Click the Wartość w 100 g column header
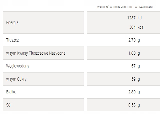This screenshot has width=160, height=114. [126, 7]
